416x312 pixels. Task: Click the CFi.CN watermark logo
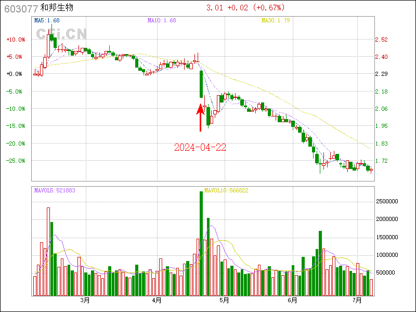[61, 34]
